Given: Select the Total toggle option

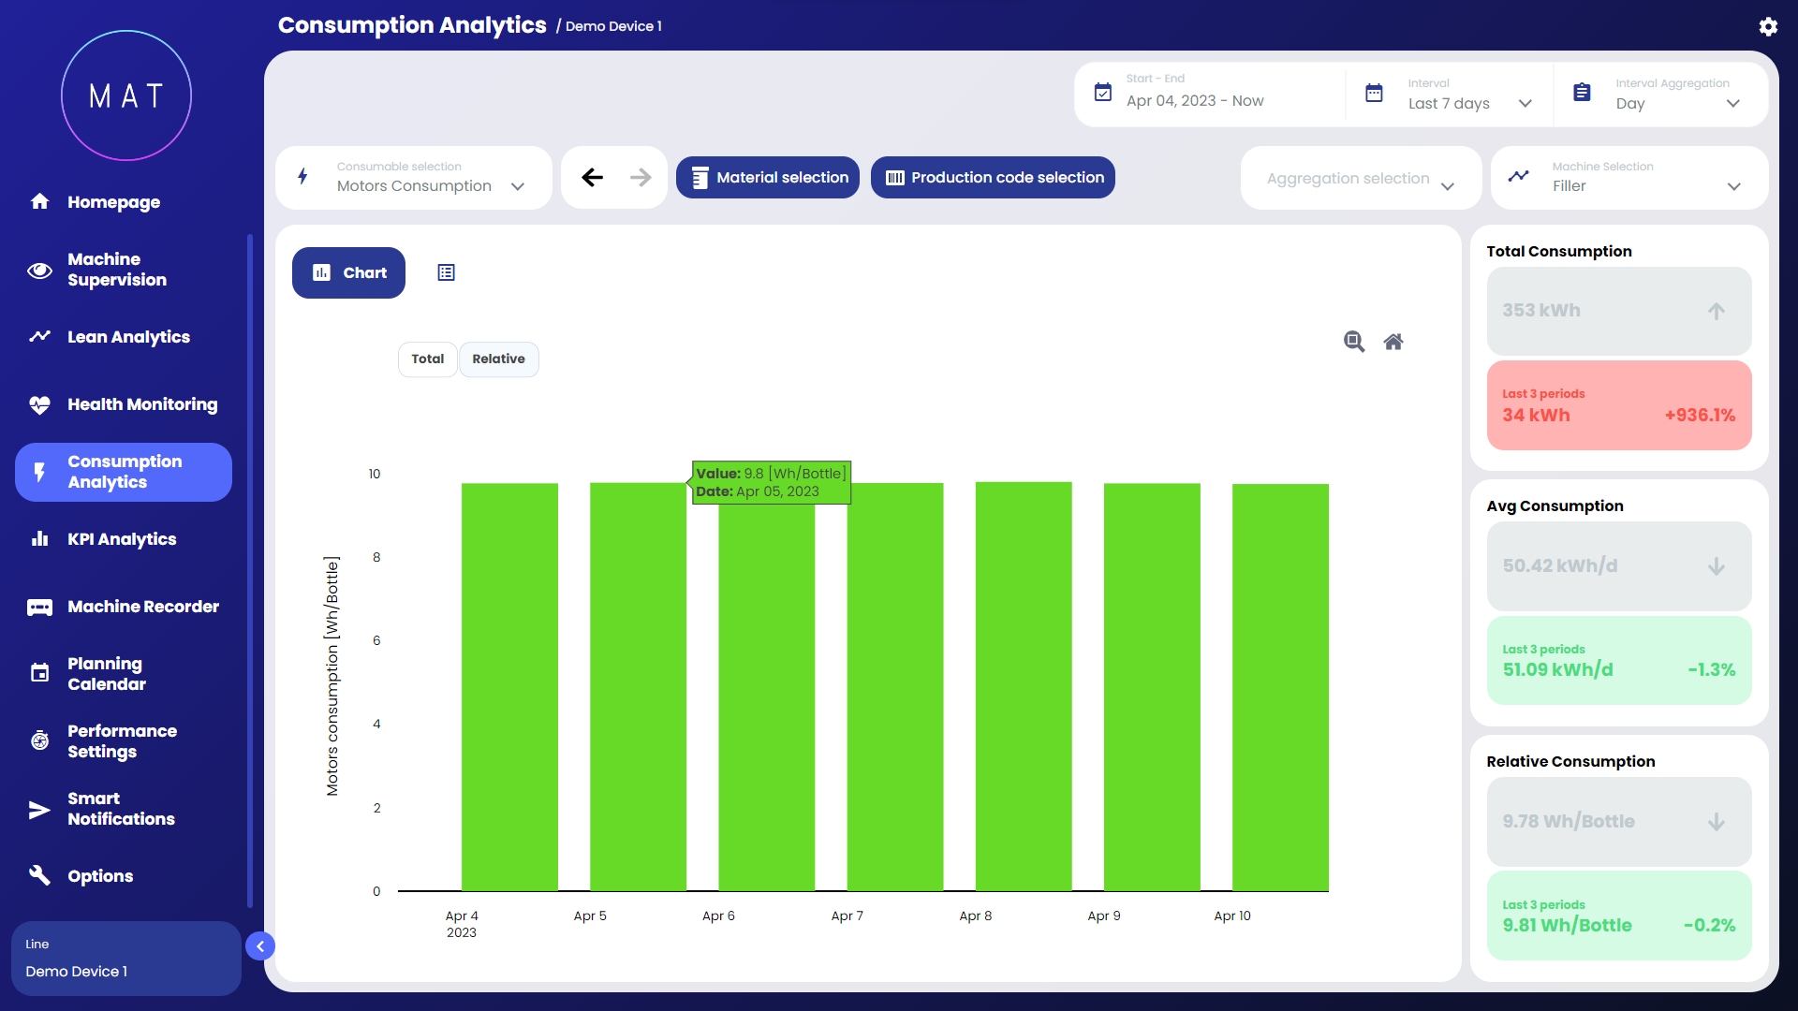Looking at the screenshot, I should (x=428, y=359).
